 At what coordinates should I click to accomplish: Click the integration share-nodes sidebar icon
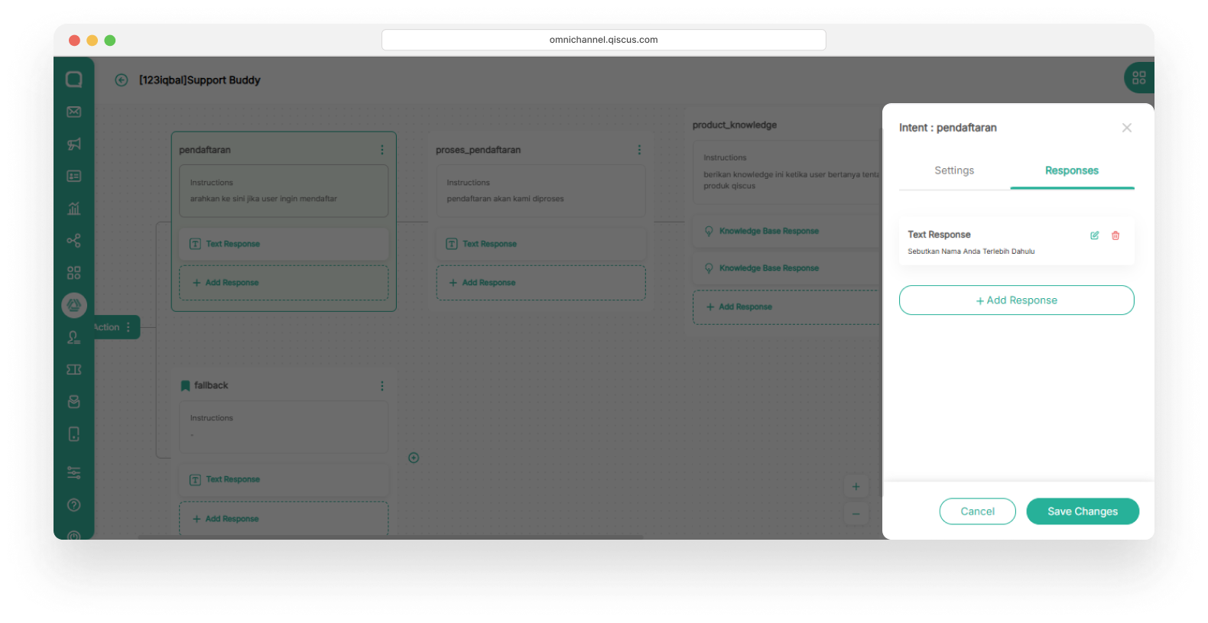(74, 241)
